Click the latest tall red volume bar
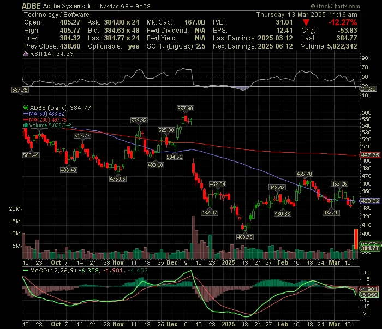 click(356, 239)
